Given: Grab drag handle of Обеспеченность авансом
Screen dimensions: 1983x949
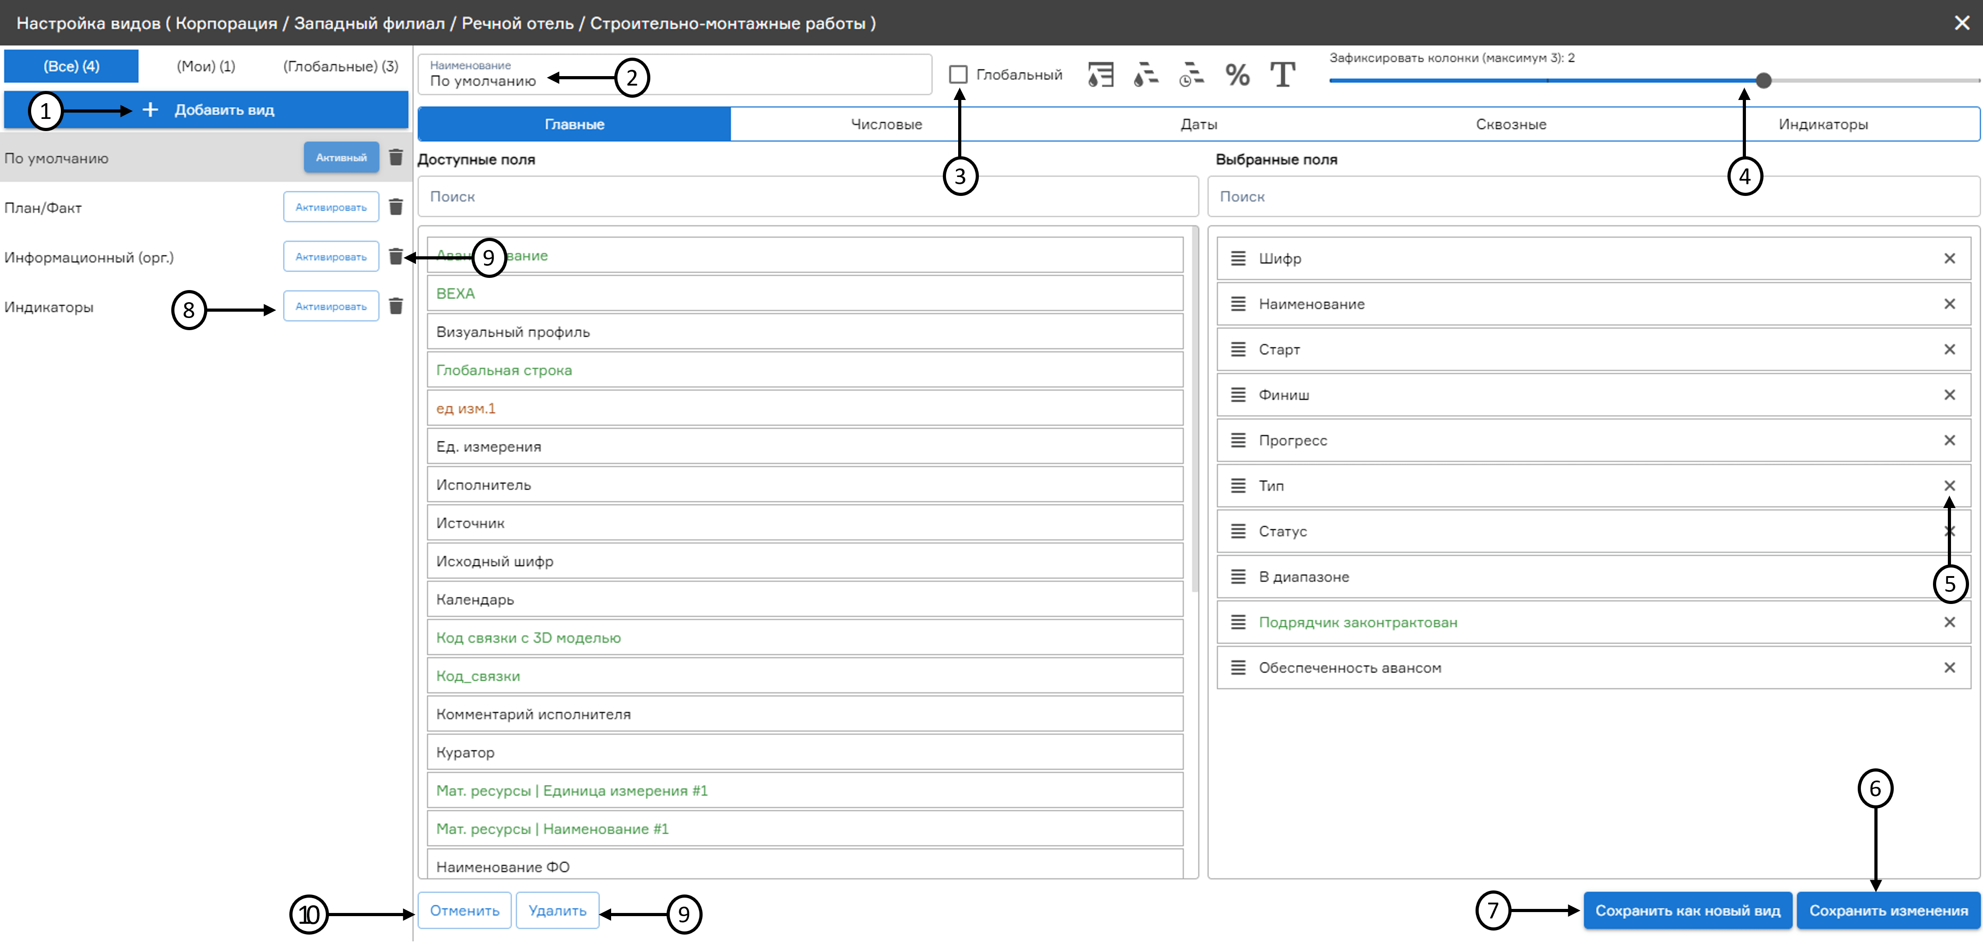Looking at the screenshot, I should pyautogui.click(x=1238, y=667).
